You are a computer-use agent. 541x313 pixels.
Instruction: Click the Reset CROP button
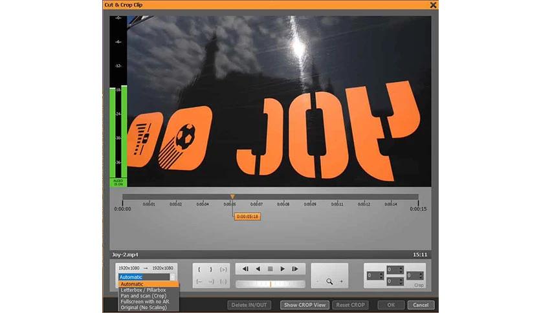click(350, 305)
